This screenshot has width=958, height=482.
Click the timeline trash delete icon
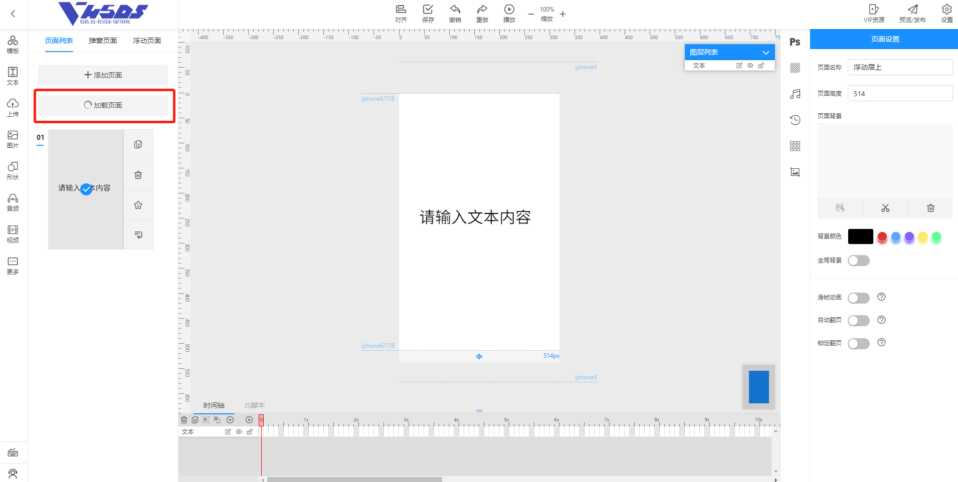pyautogui.click(x=184, y=420)
